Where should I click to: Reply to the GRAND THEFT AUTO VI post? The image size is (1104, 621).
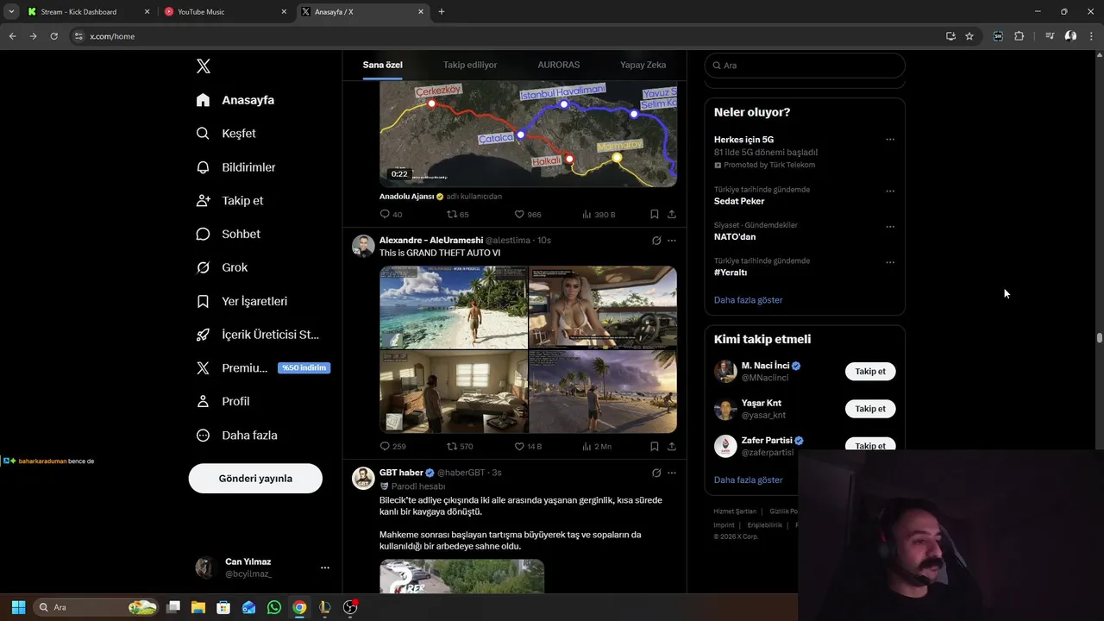(x=392, y=447)
